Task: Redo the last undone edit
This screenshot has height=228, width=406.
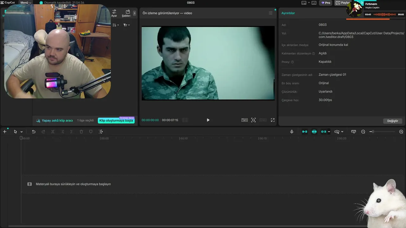Action: point(43,132)
